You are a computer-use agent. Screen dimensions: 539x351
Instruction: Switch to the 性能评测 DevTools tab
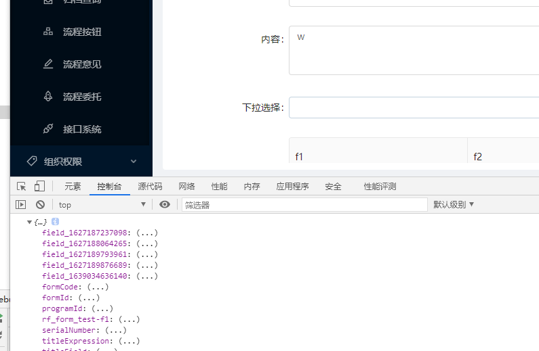coord(380,187)
